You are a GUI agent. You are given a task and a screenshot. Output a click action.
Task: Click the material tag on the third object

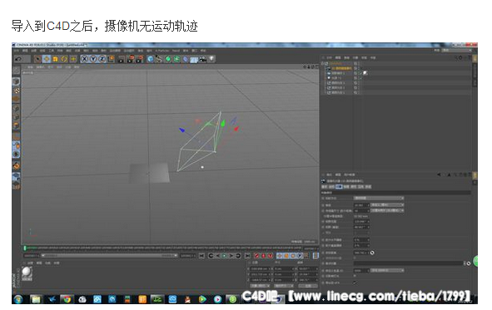tap(365, 73)
